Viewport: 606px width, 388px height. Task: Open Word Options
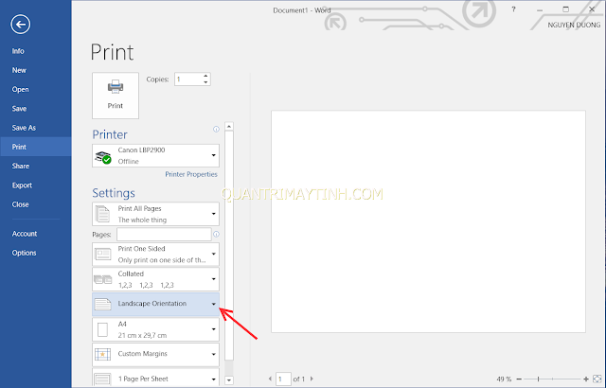(x=24, y=253)
